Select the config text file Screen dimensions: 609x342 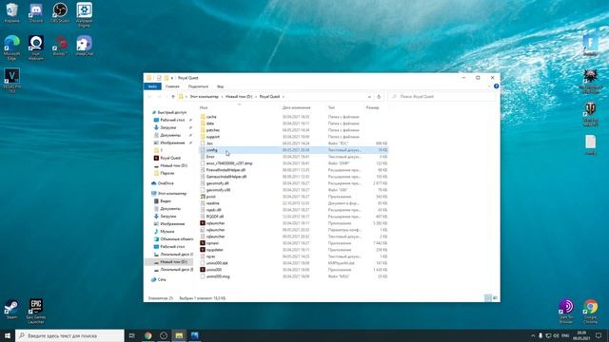[294, 150]
